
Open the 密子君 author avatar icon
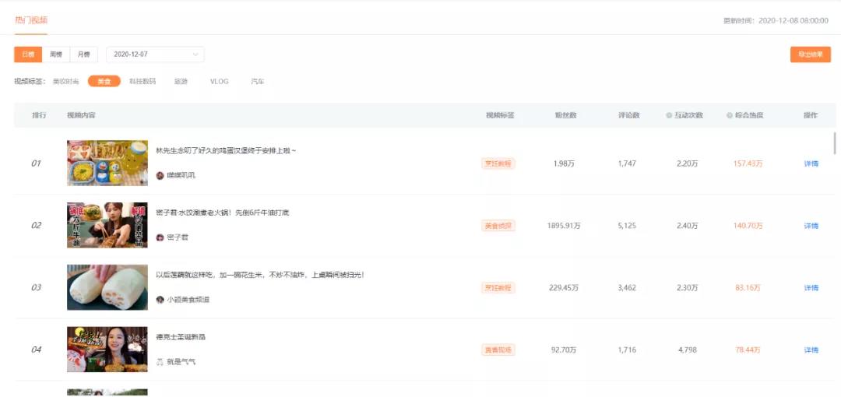160,237
